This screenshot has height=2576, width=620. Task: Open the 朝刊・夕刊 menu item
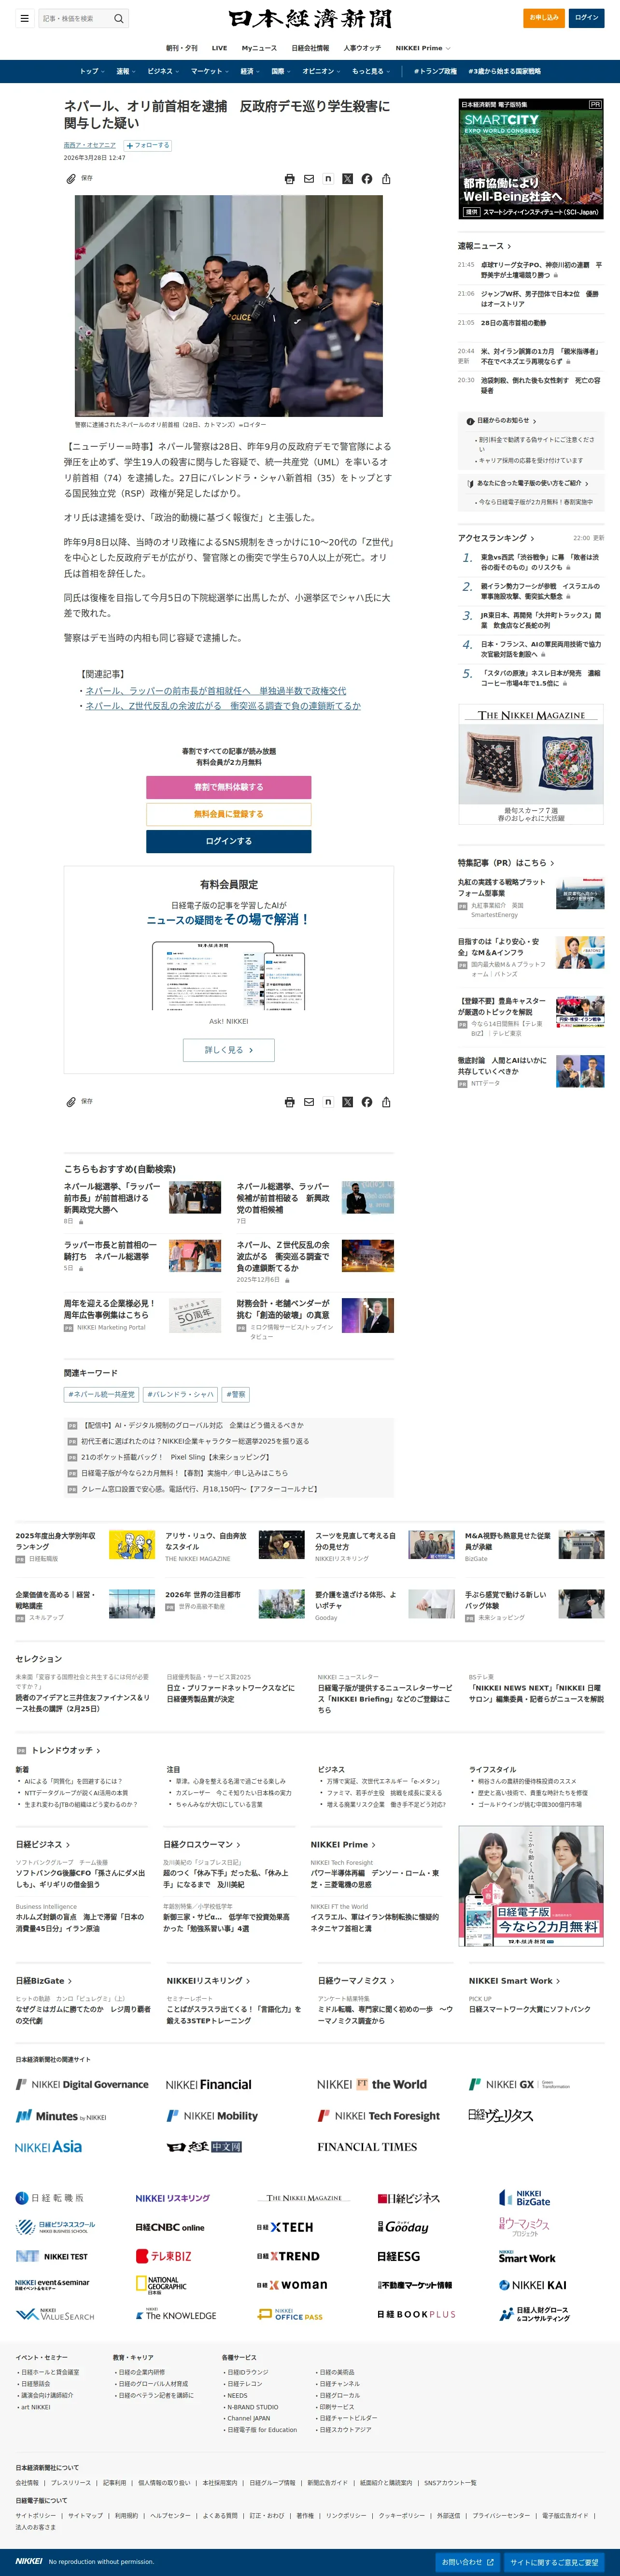(181, 48)
